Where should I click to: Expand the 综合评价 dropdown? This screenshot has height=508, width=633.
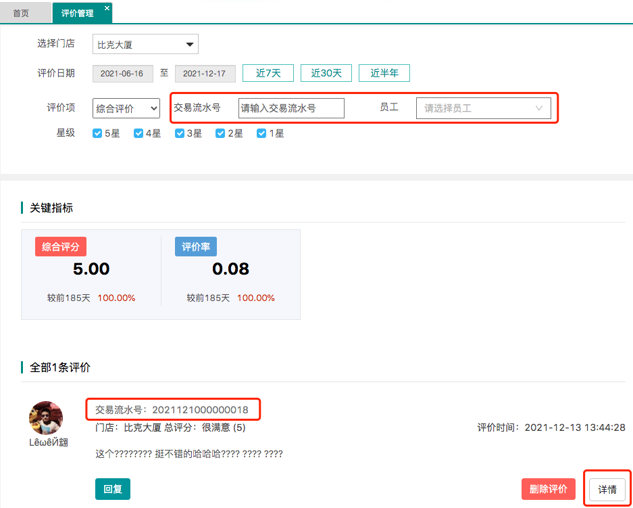tap(126, 108)
